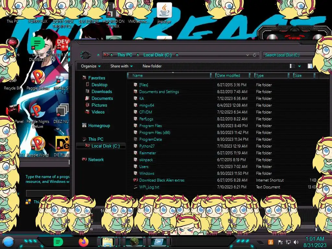
Task: Select the Python27 folder row
Action: point(222,146)
